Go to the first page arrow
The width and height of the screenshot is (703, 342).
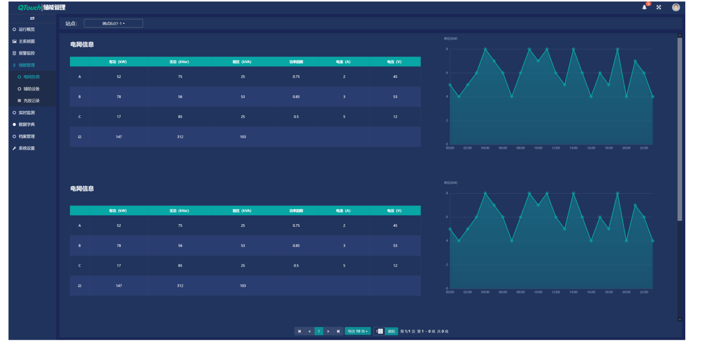pyautogui.click(x=299, y=331)
